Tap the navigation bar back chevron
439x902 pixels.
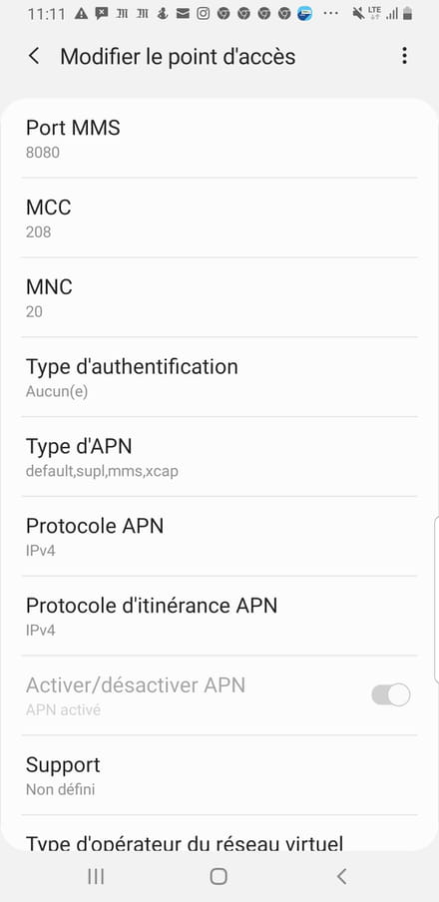(x=342, y=876)
